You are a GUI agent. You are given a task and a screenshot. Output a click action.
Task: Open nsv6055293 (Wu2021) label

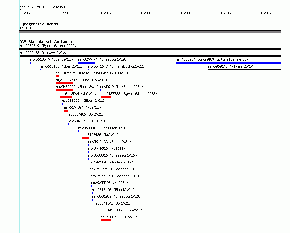point(109,183)
